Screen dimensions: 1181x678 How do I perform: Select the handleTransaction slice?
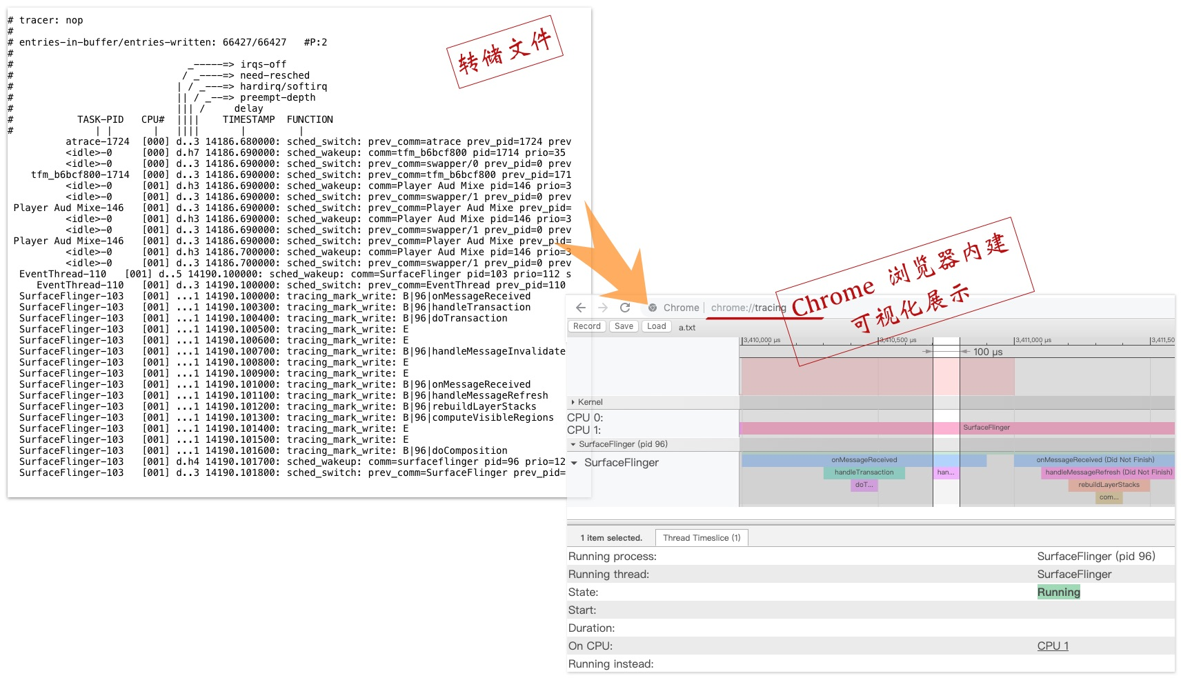coord(864,472)
